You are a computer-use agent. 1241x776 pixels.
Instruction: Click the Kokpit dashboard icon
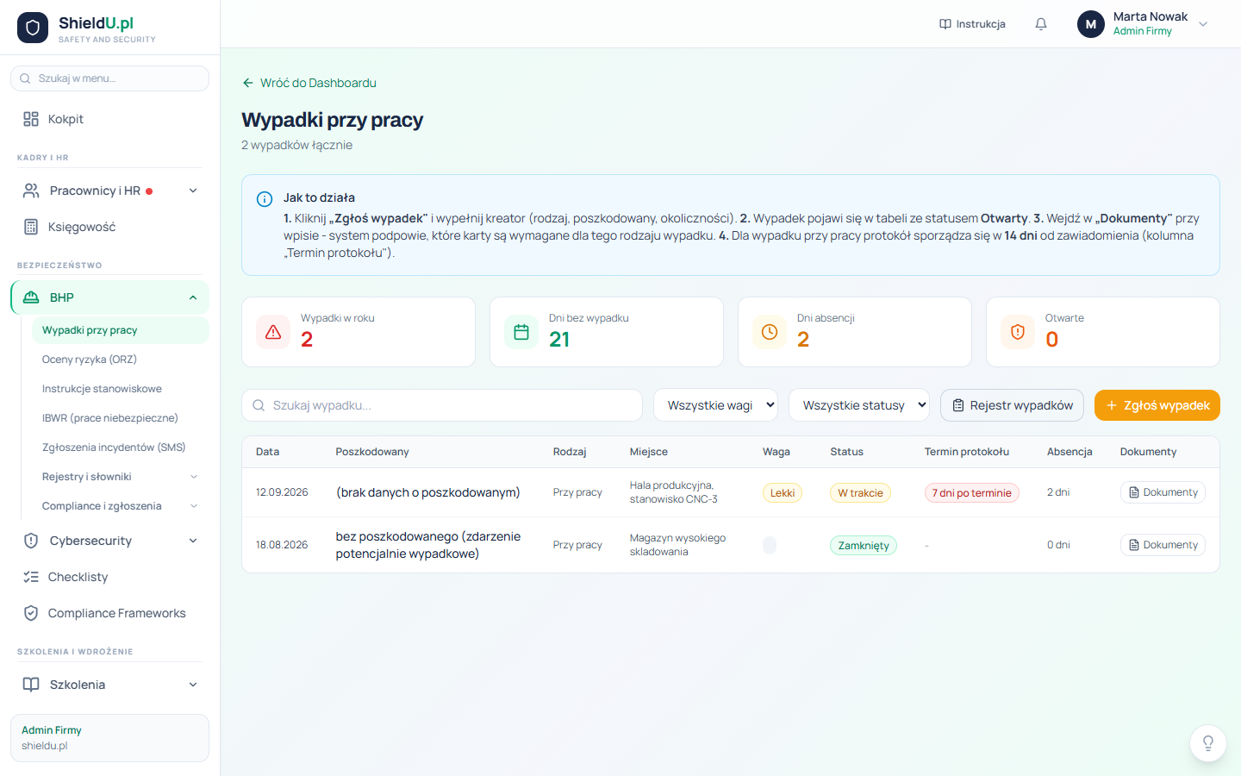(x=31, y=119)
